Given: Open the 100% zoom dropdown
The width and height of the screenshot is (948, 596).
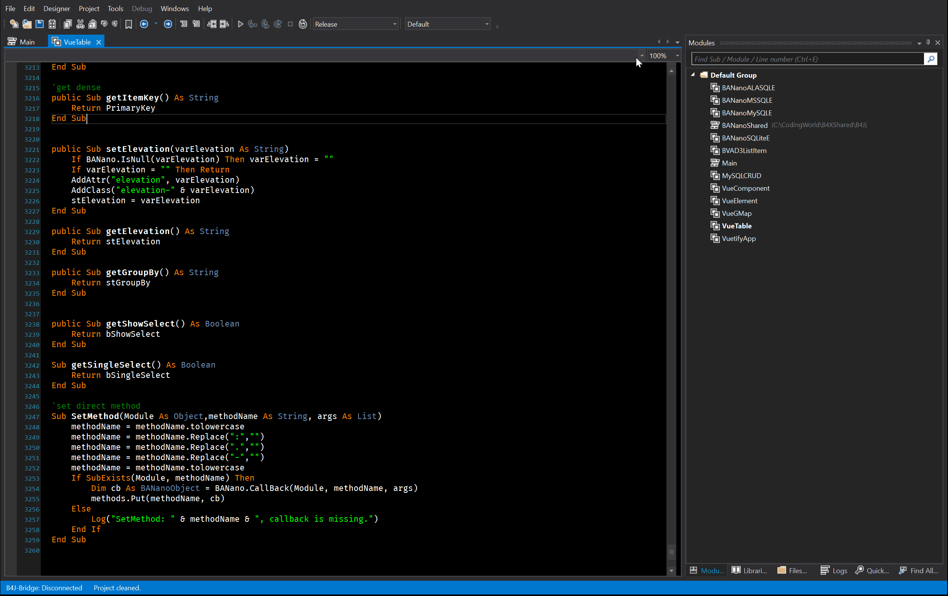Looking at the screenshot, I should [677, 56].
